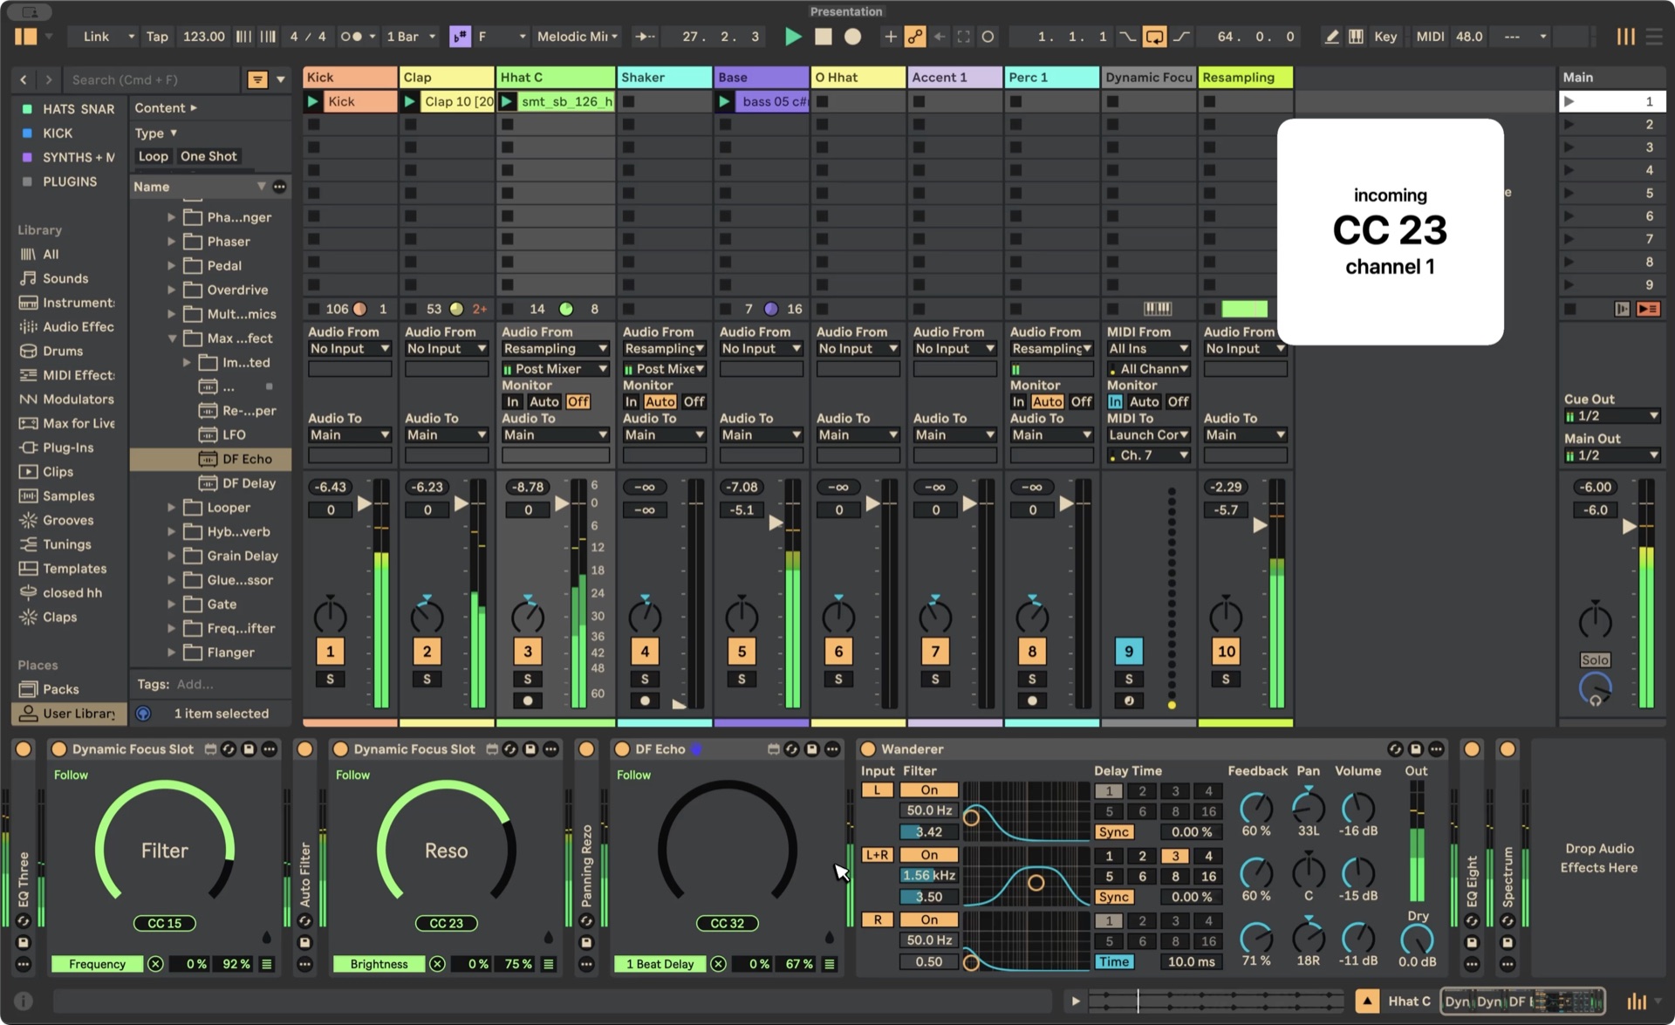Click the browser forward arrow

coord(49,79)
